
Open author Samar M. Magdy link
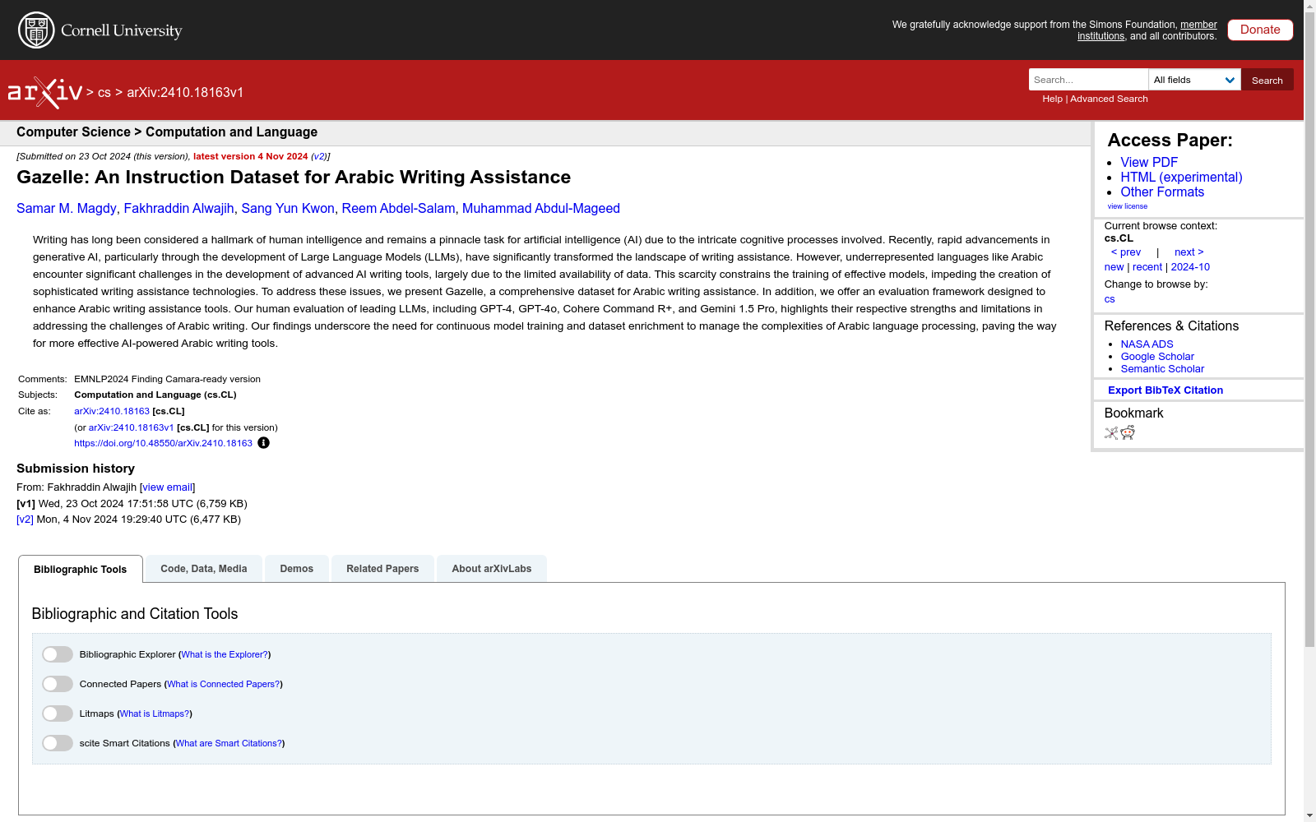point(67,209)
